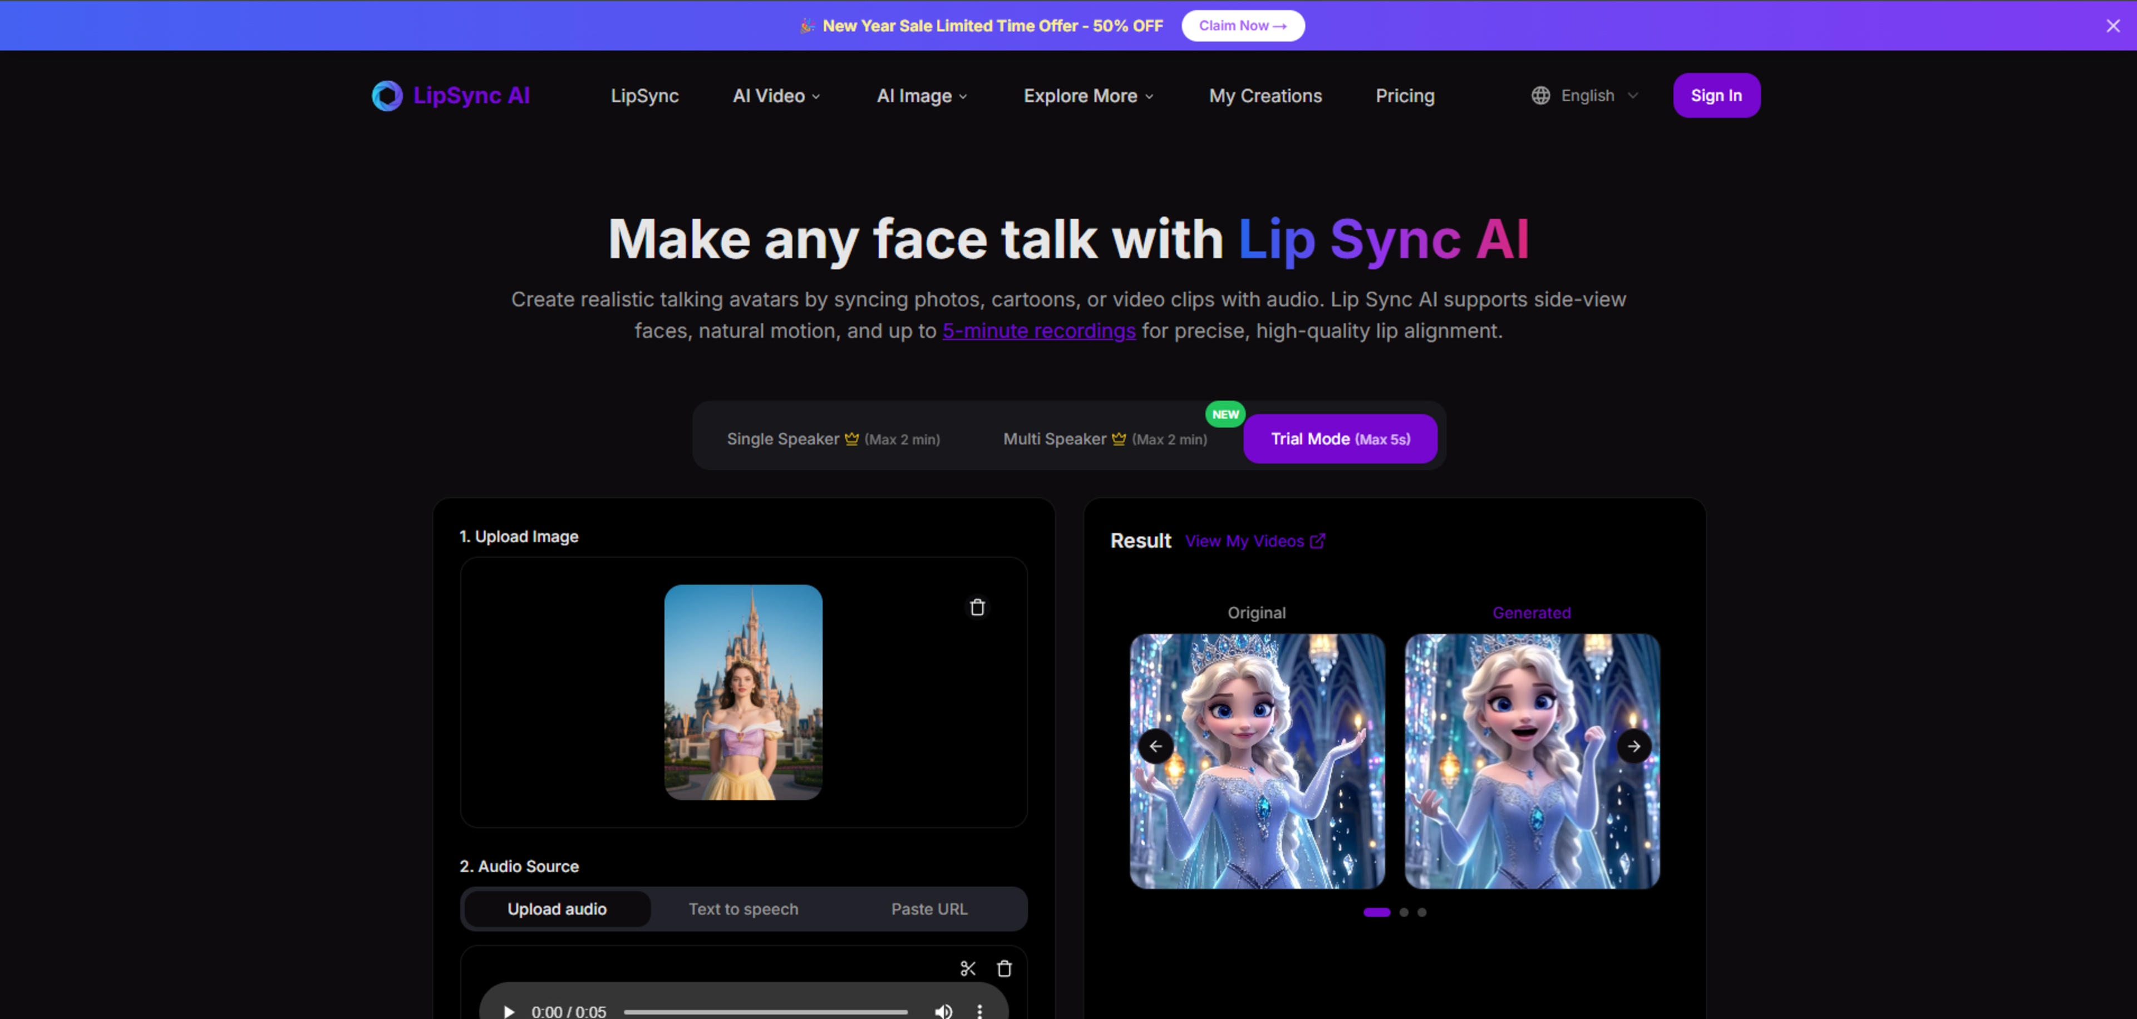
Task: Open the Pricing page
Action: click(x=1405, y=95)
